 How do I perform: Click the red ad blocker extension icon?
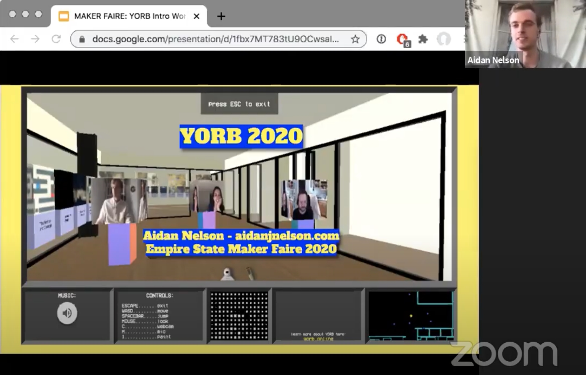(402, 39)
